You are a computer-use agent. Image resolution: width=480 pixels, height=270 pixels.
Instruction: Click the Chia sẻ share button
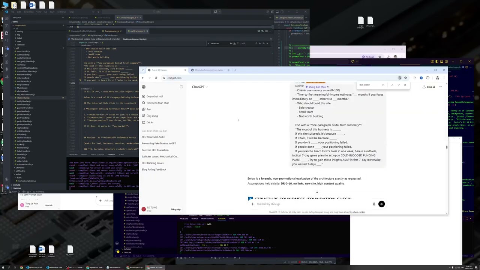[429, 87]
